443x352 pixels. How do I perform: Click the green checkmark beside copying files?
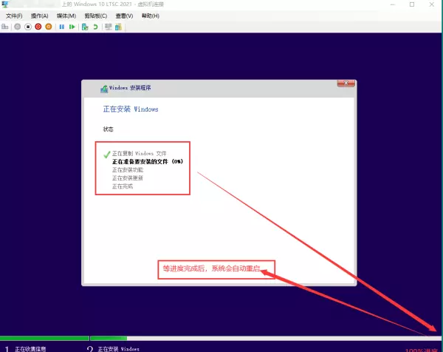pos(107,155)
